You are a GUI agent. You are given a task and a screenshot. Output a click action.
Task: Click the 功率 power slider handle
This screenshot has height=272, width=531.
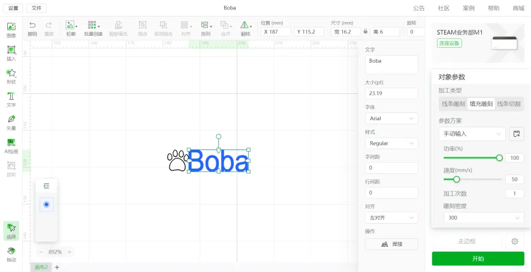tap(499, 158)
